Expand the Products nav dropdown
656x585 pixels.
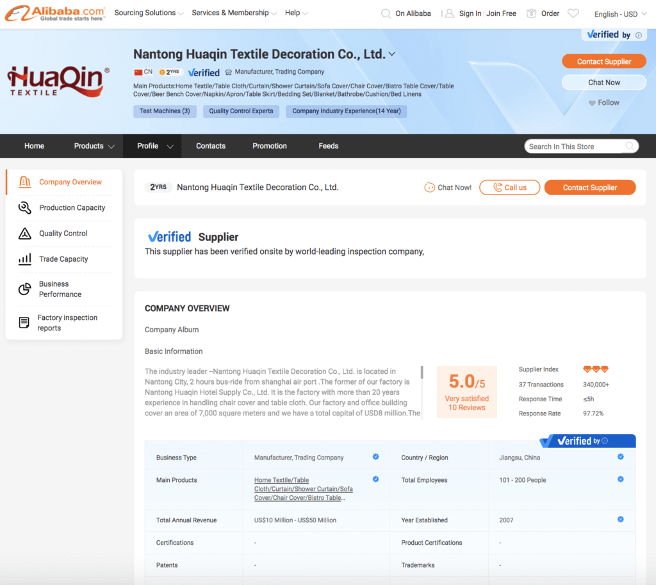click(x=94, y=146)
